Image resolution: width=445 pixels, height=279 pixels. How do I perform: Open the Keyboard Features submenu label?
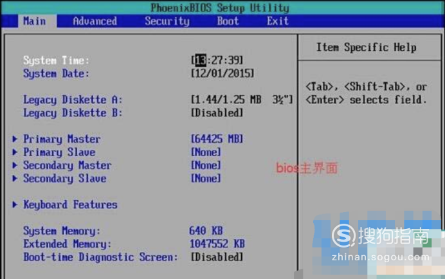[70, 204]
